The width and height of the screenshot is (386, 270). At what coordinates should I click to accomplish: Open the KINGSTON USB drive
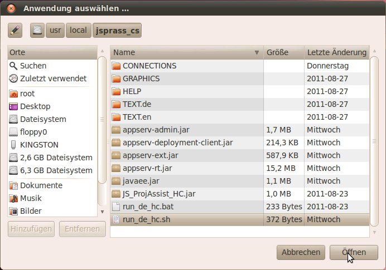click(x=40, y=145)
